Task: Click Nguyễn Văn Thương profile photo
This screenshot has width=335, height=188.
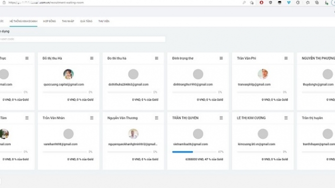Action: [133, 134]
